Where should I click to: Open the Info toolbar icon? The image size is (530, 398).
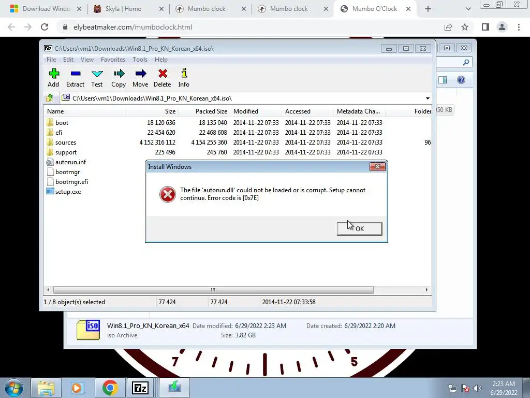pos(184,78)
